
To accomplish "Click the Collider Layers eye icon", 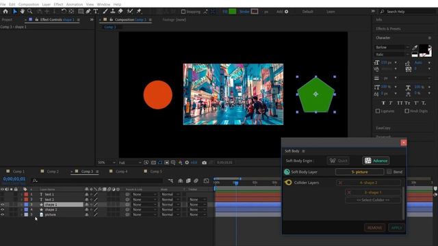I will [288, 182].
